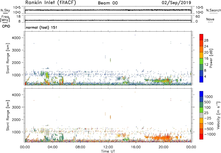Click 'Time UT' axis title
Image resolution: width=221 pixels, height=153 pixels.
click(108, 151)
